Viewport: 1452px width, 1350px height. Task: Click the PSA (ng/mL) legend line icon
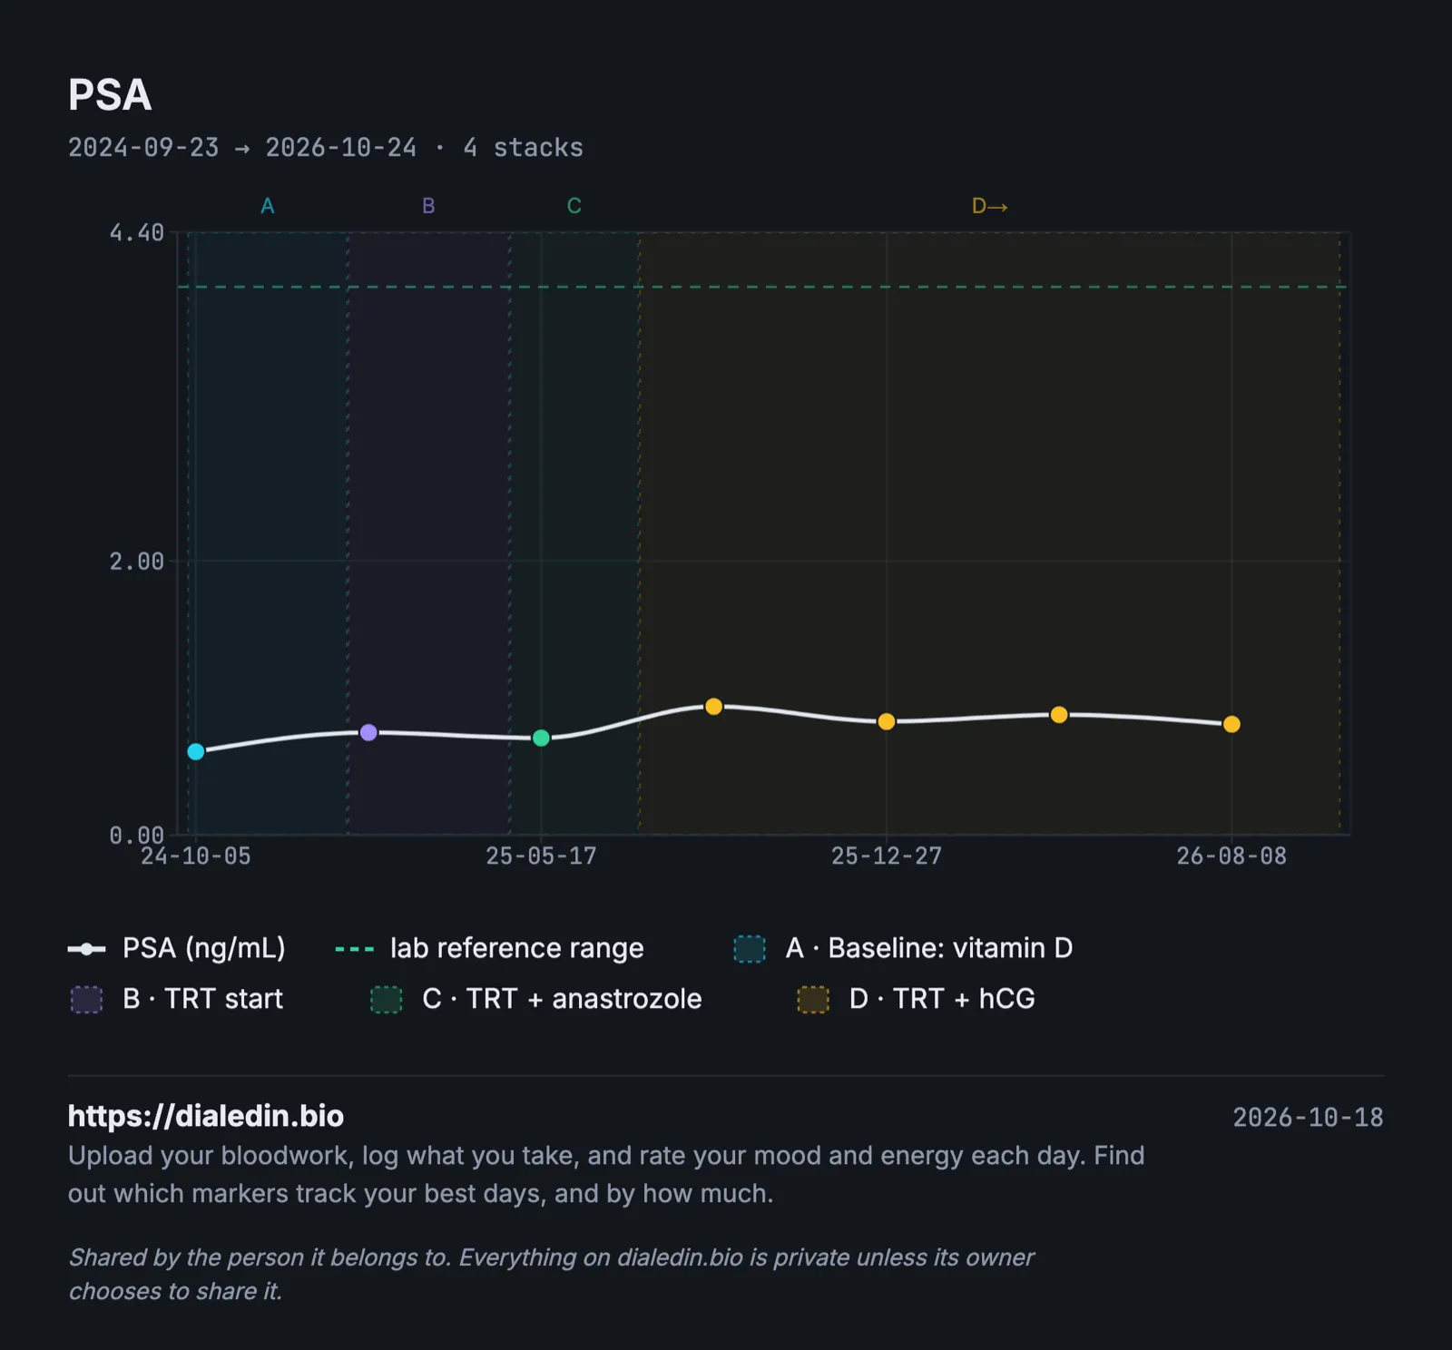(x=87, y=949)
